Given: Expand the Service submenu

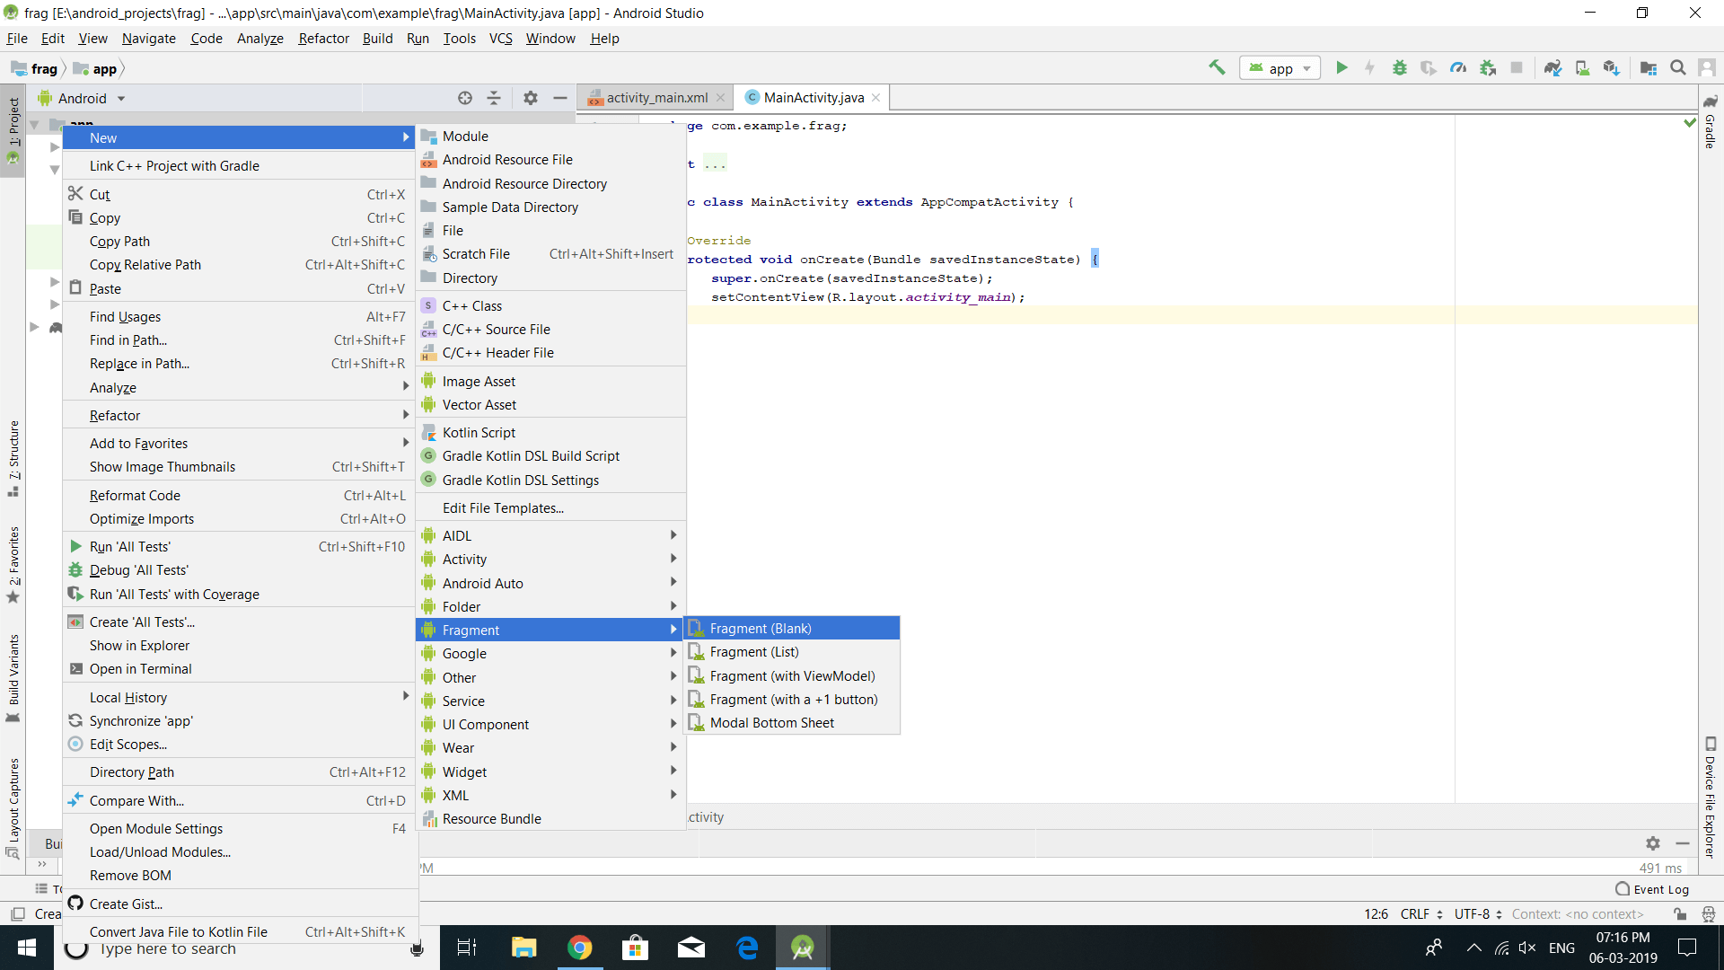Looking at the screenshot, I should point(550,701).
